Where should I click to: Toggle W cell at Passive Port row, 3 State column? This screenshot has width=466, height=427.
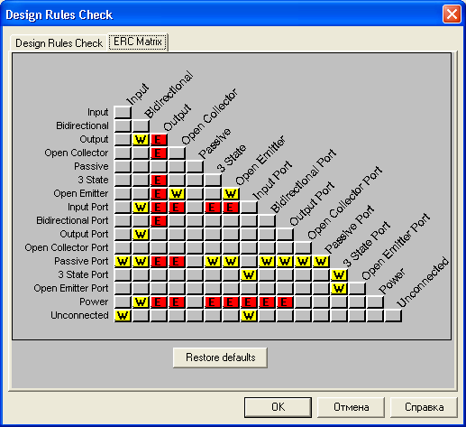tap(213, 261)
